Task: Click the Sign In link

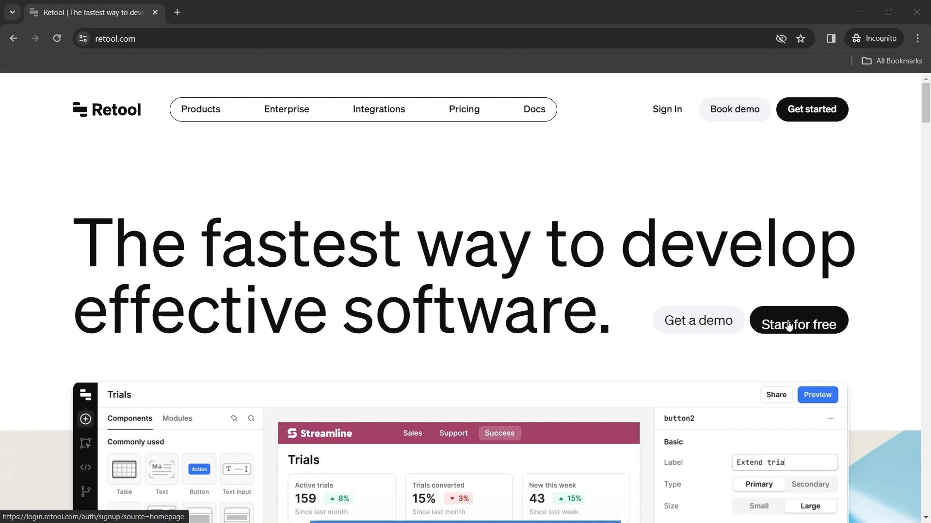Action: click(667, 109)
